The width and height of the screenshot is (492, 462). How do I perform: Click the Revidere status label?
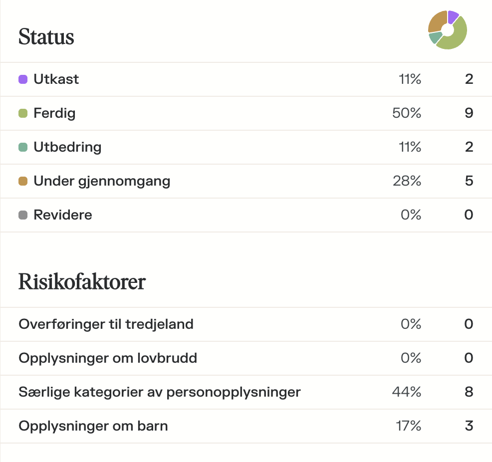(x=63, y=215)
